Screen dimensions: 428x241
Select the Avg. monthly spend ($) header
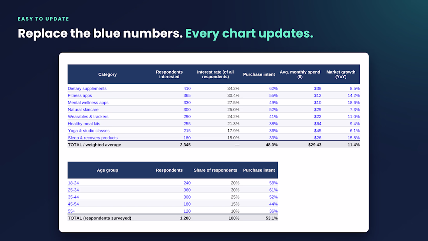coord(300,74)
